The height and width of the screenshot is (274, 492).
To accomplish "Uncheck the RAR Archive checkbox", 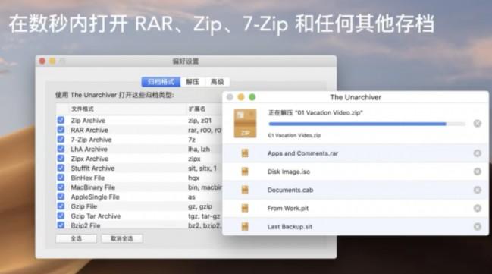I will pos(61,130).
